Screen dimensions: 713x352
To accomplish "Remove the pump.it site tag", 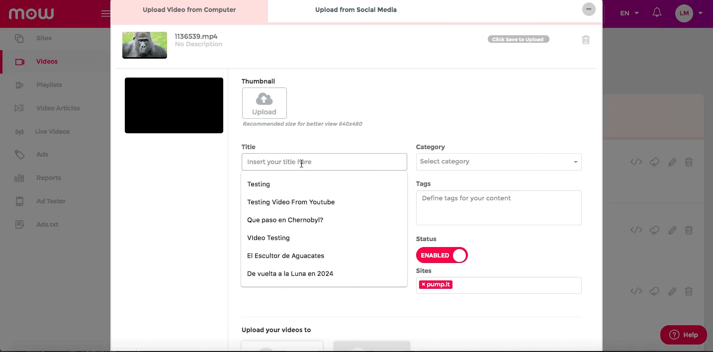I will click(x=423, y=284).
